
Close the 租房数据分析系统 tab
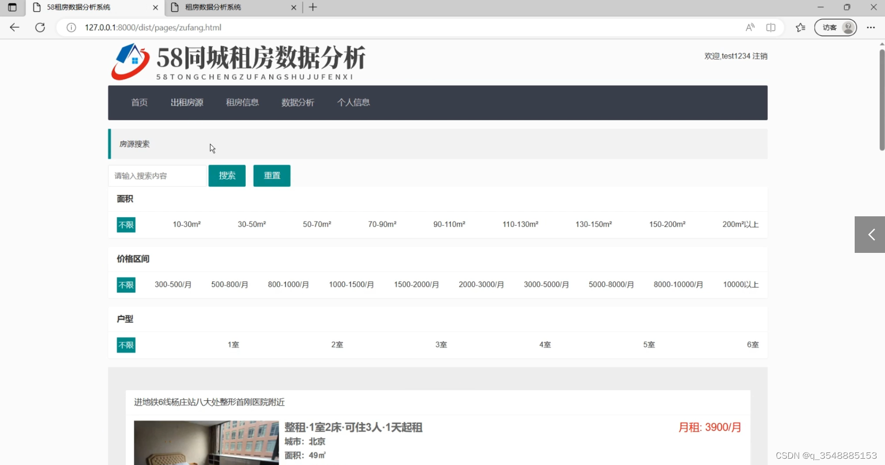click(x=293, y=7)
